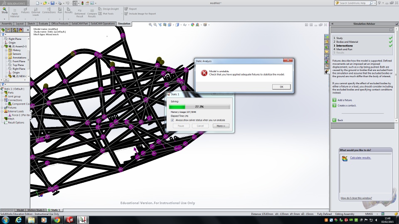
Task: Open the Motion Study 1 bottom tab
Action: tap(36, 210)
